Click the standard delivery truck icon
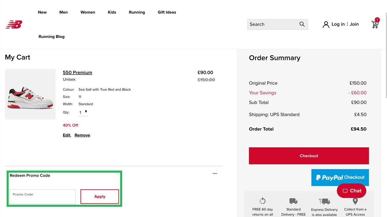This screenshot has width=387, height=217. point(293,201)
